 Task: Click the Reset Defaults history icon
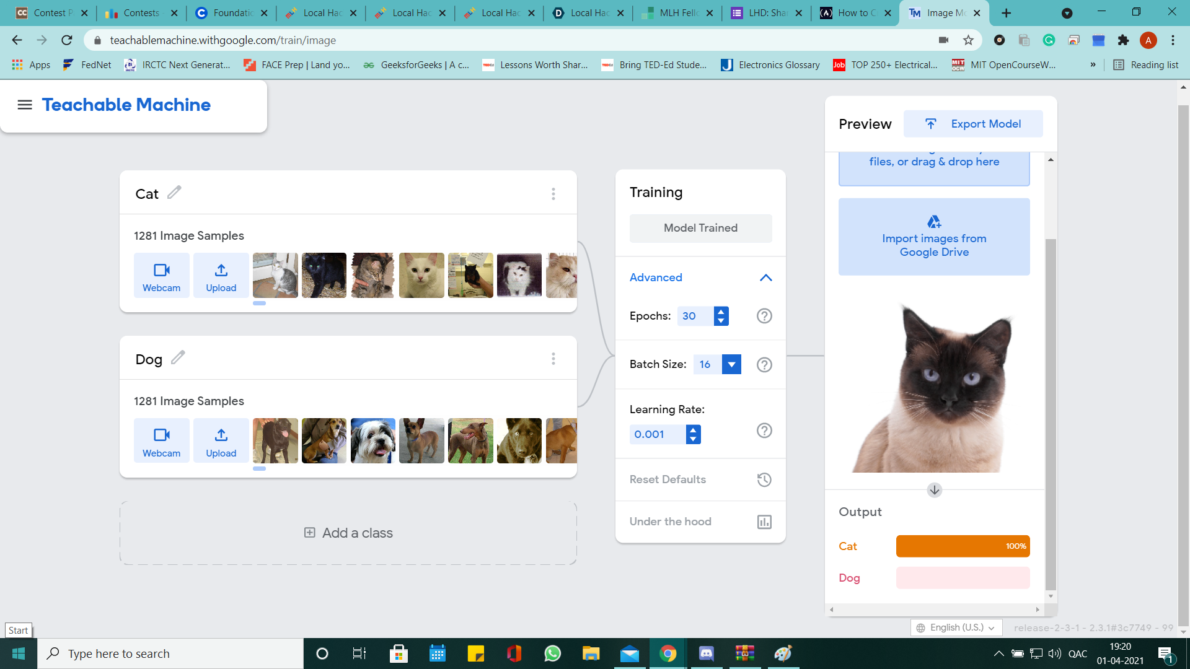click(x=764, y=479)
